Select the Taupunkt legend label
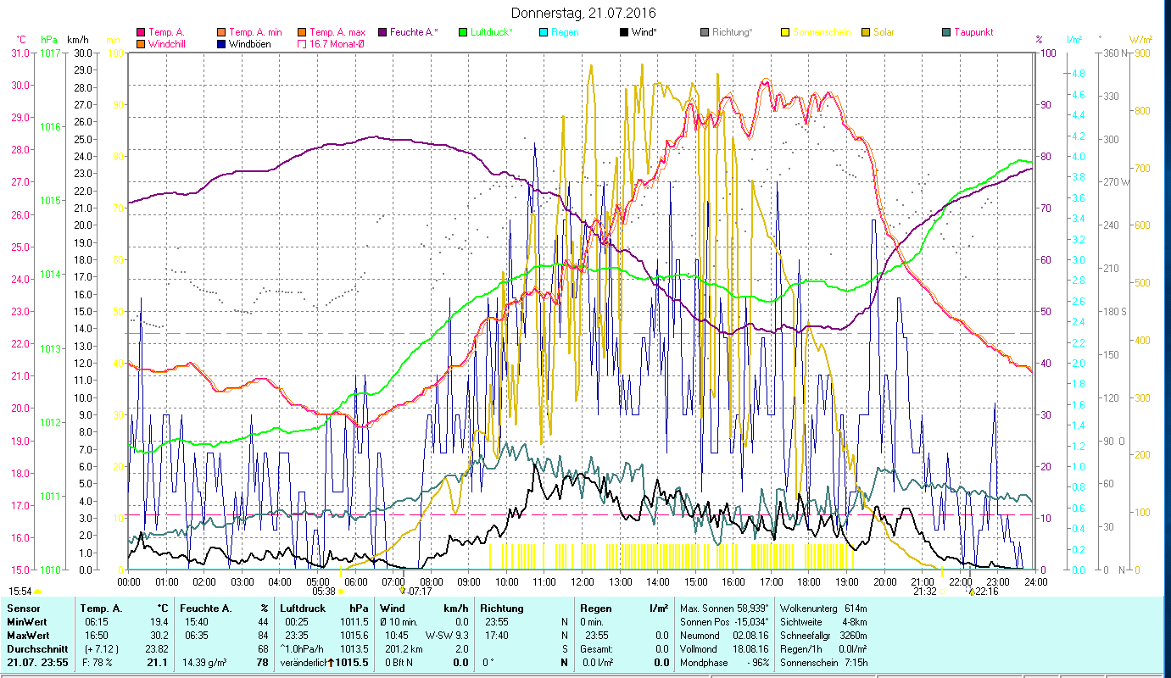This screenshot has height=678, width=1171. pos(973,32)
